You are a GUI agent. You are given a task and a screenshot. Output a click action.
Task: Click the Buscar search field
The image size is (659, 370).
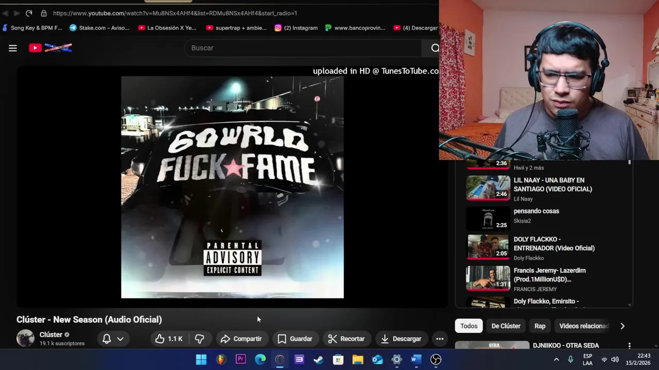pos(303,48)
